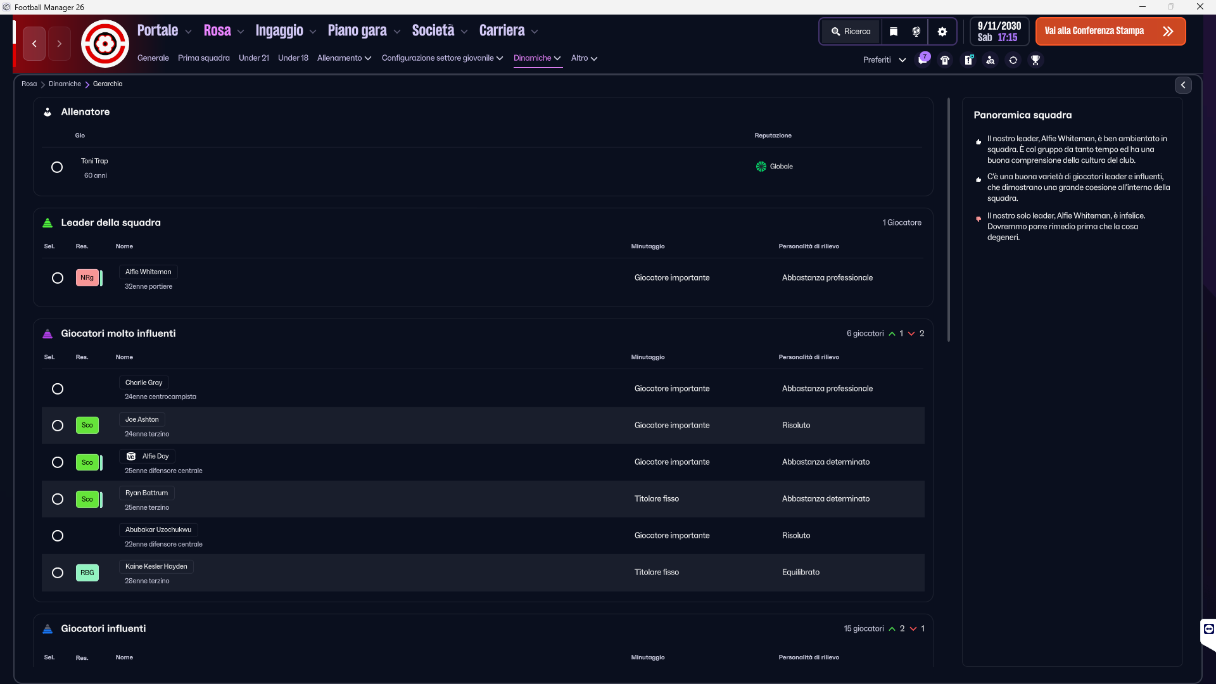The height and width of the screenshot is (684, 1216).
Task: Select the radio button for Alfie Whiteman
Action: pos(58,278)
